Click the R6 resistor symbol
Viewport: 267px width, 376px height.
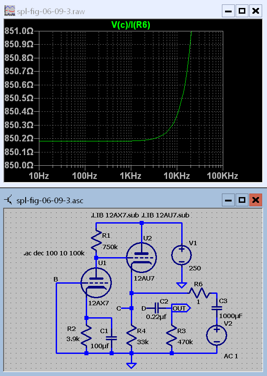coord(199,293)
